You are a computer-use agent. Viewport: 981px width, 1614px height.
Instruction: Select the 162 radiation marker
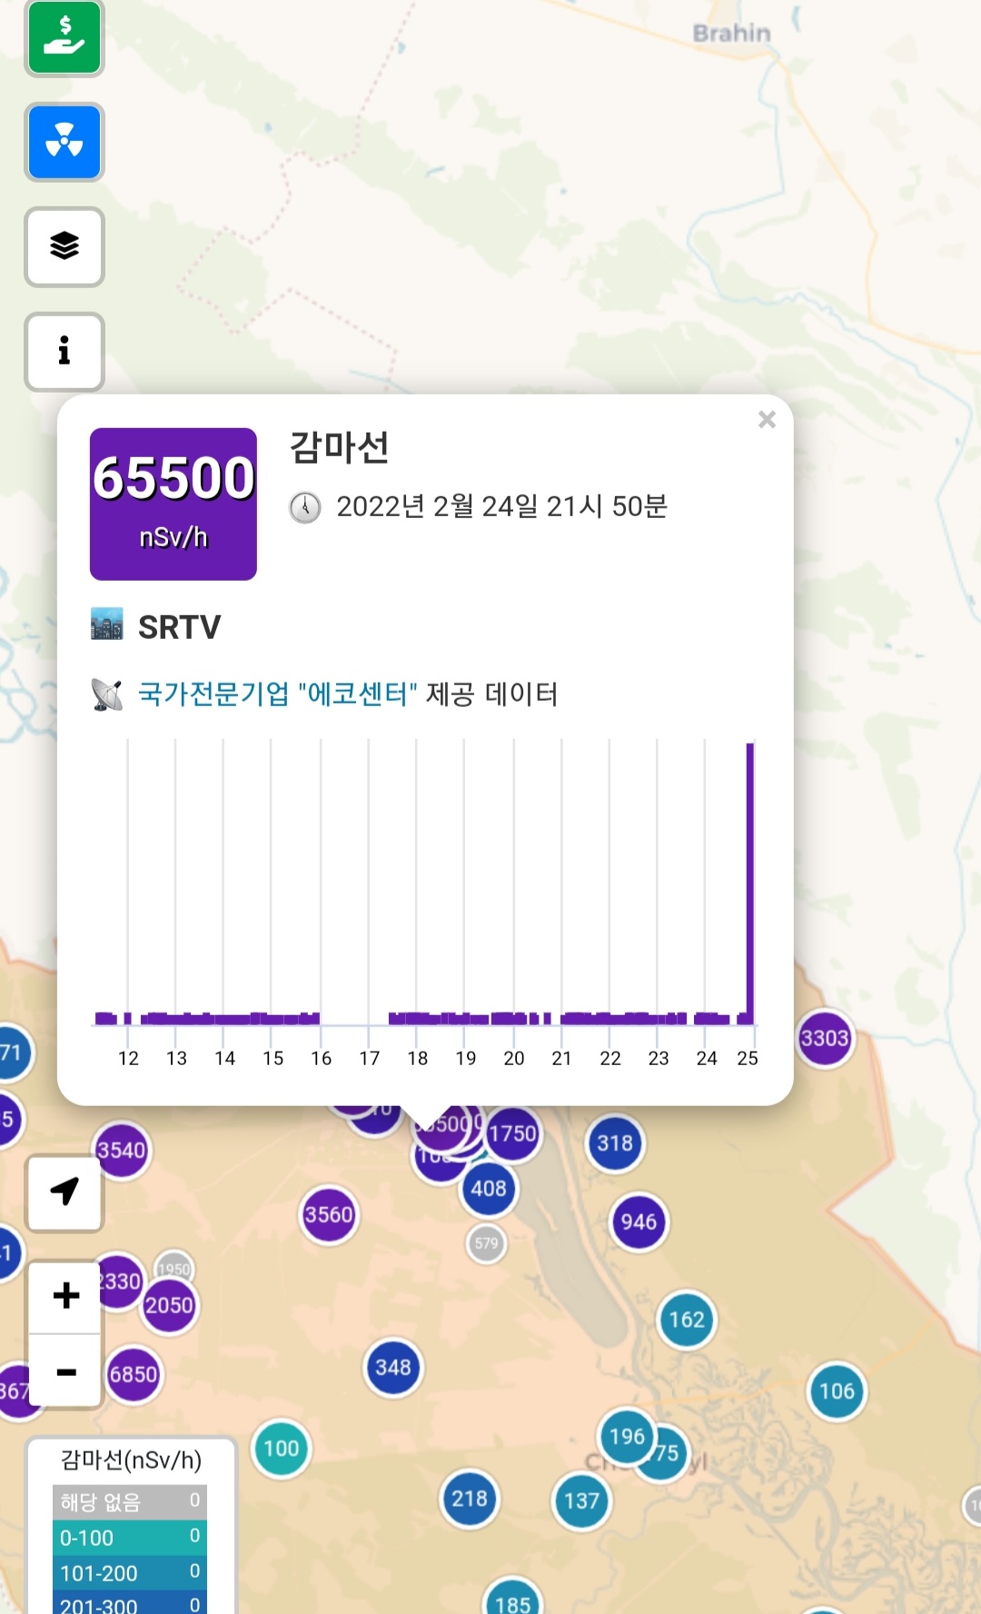click(x=687, y=1319)
